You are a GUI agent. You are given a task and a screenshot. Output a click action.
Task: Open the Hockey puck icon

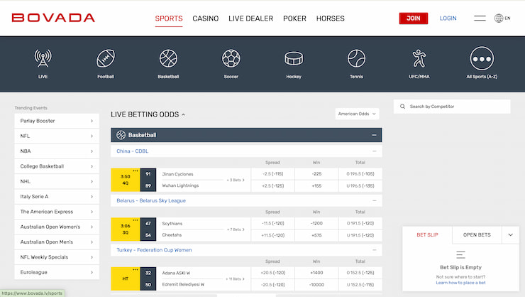click(294, 59)
